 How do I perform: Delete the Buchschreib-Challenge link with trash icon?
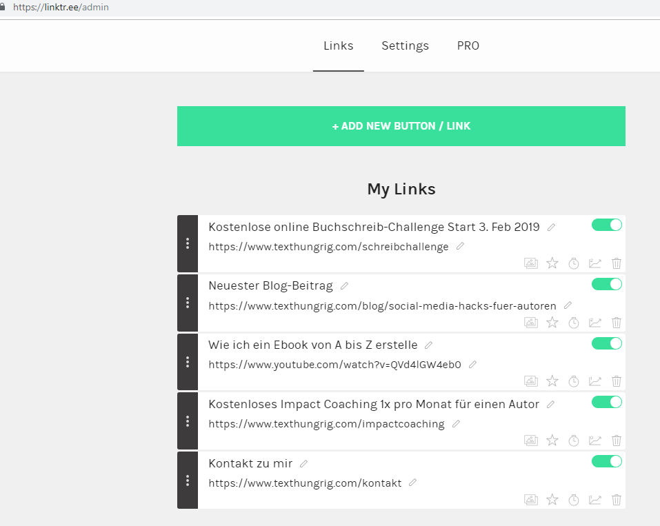(617, 263)
